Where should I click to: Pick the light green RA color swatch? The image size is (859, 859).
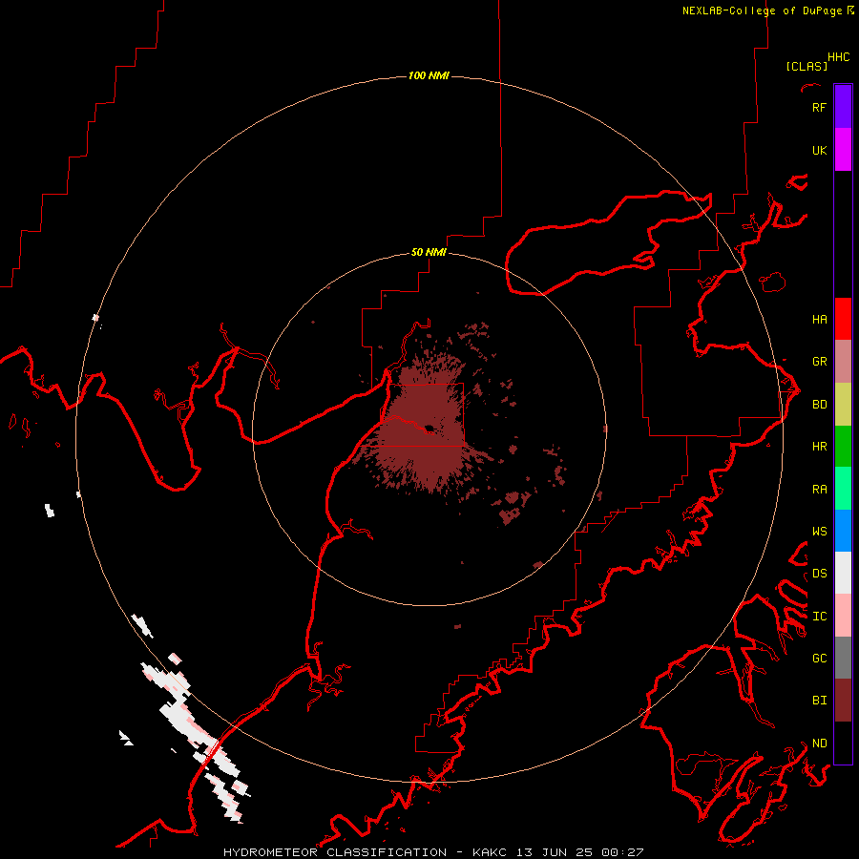(843, 489)
